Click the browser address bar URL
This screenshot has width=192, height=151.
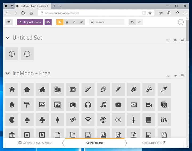click(x=62, y=13)
